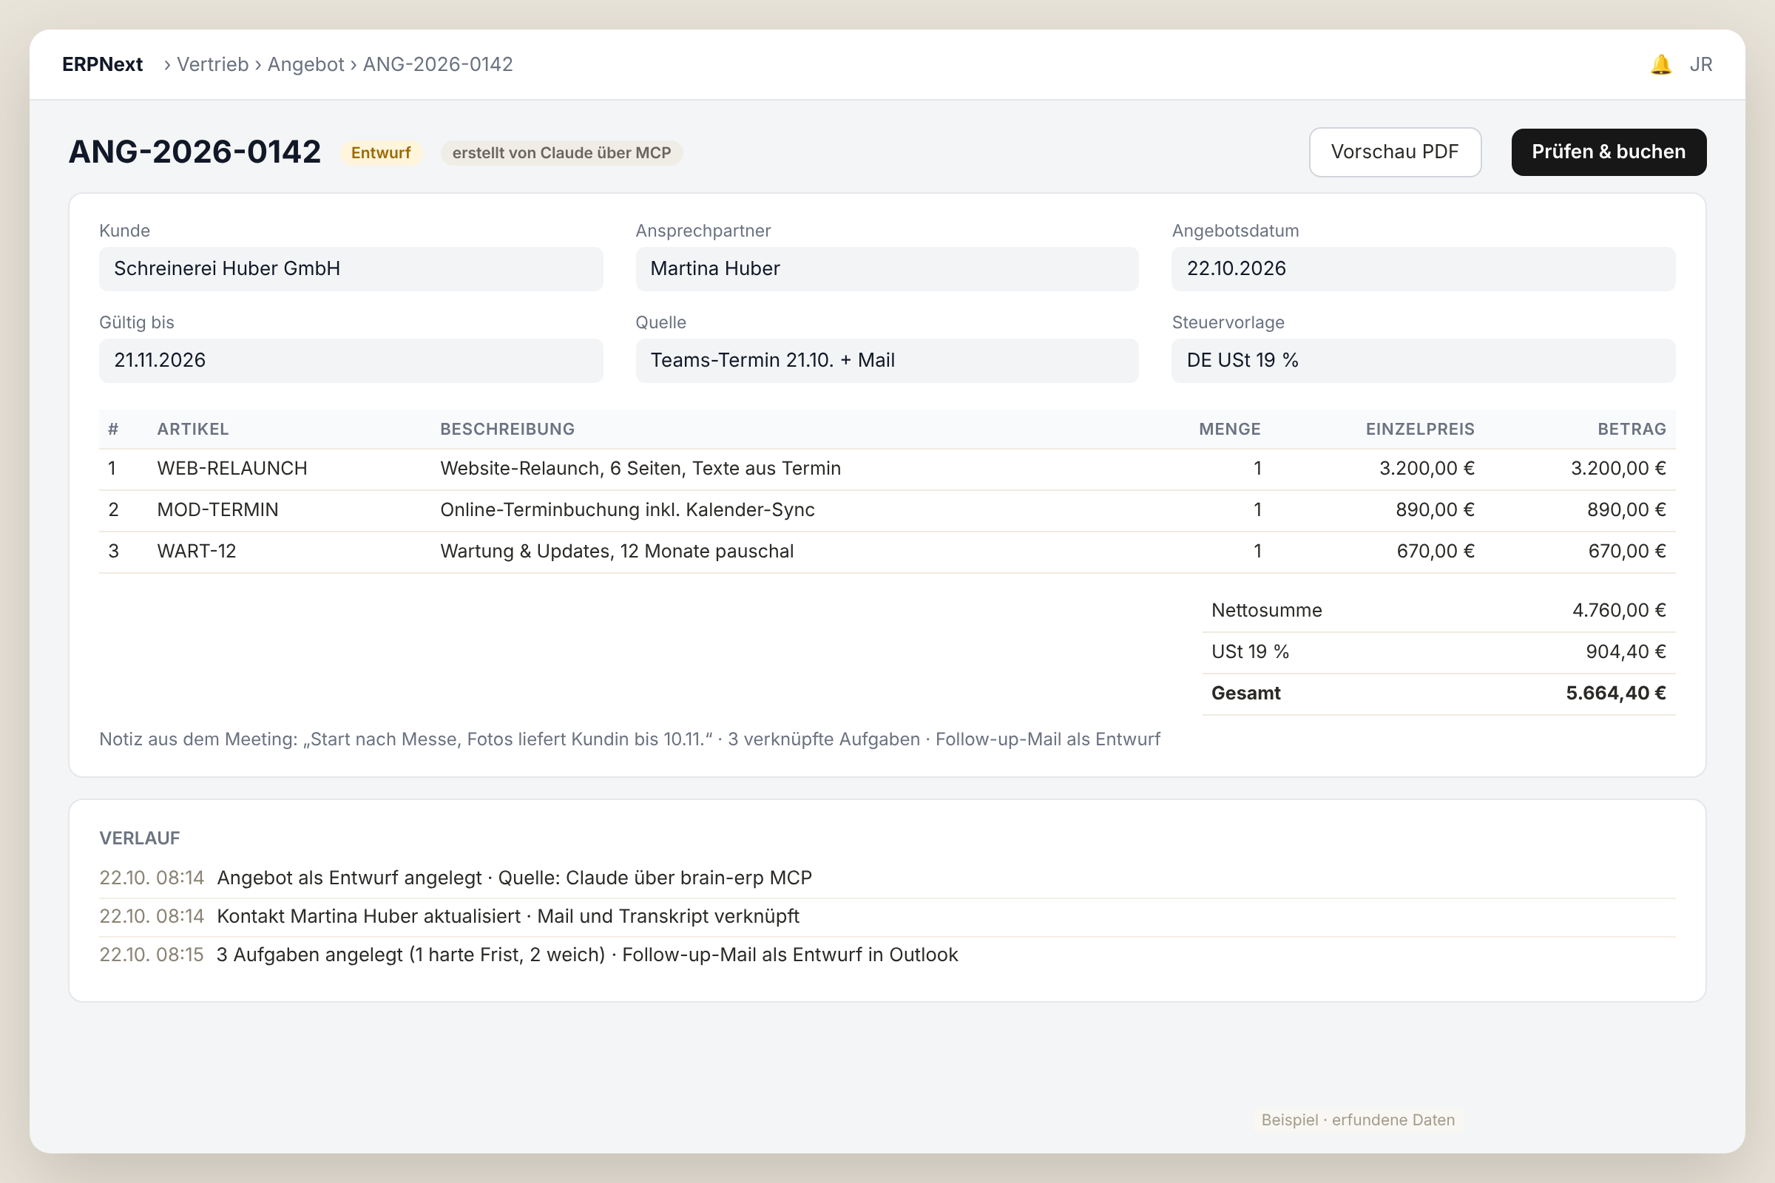Edit the Kunde field Schreinerei Huber GmbH
The height and width of the screenshot is (1183, 1775).
pyautogui.click(x=351, y=268)
